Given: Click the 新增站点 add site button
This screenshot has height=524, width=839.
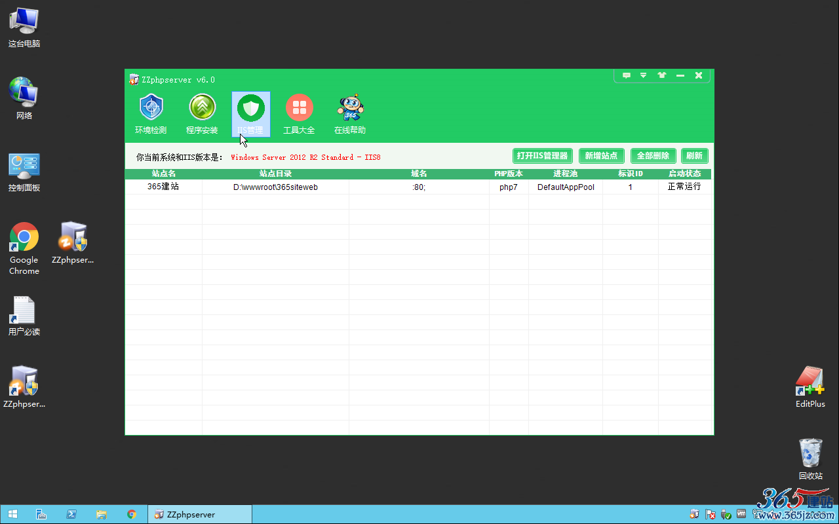Looking at the screenshot, I should (x=602, y=156).
